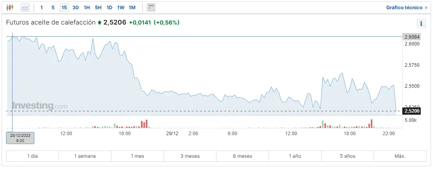Switch to the 1W interval

coord(121,8)
